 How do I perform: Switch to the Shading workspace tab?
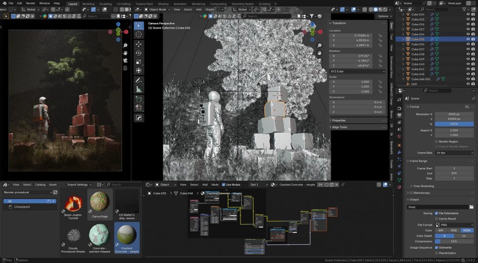[163, 4]
